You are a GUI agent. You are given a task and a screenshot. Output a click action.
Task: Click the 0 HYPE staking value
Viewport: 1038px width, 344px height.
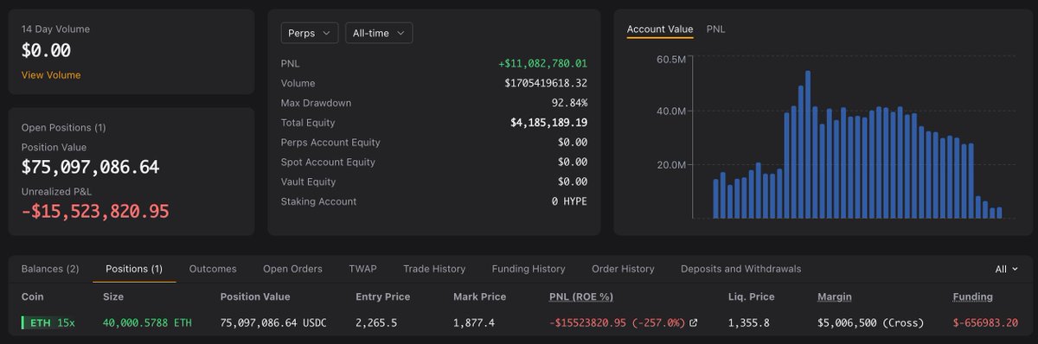(x=569, y=201)
